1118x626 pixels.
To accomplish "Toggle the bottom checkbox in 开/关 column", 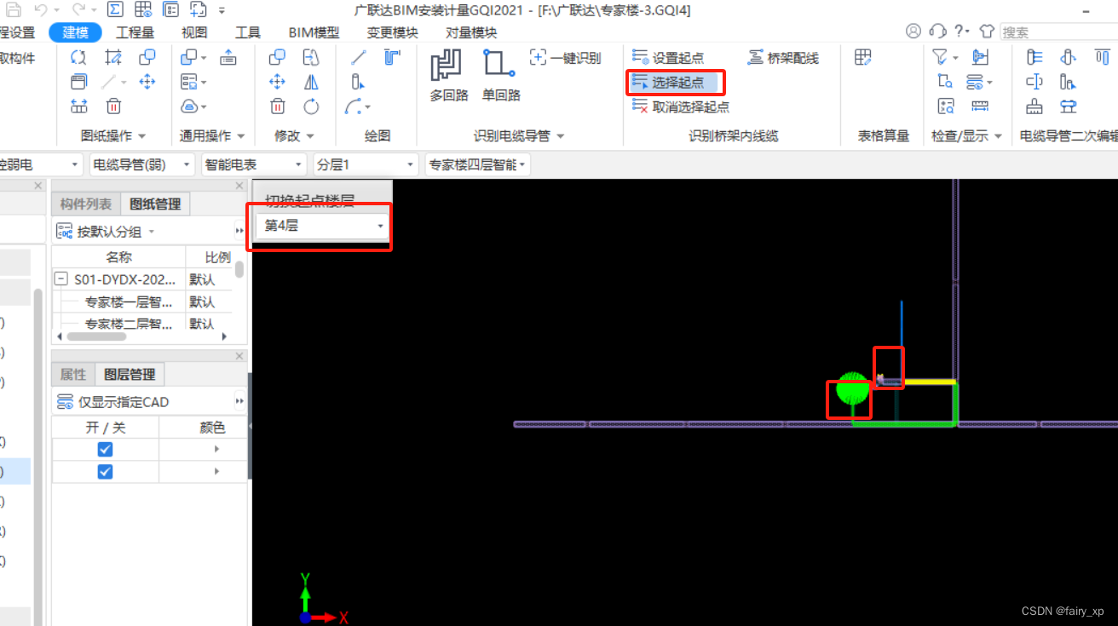I will click(x=105, y=471).
